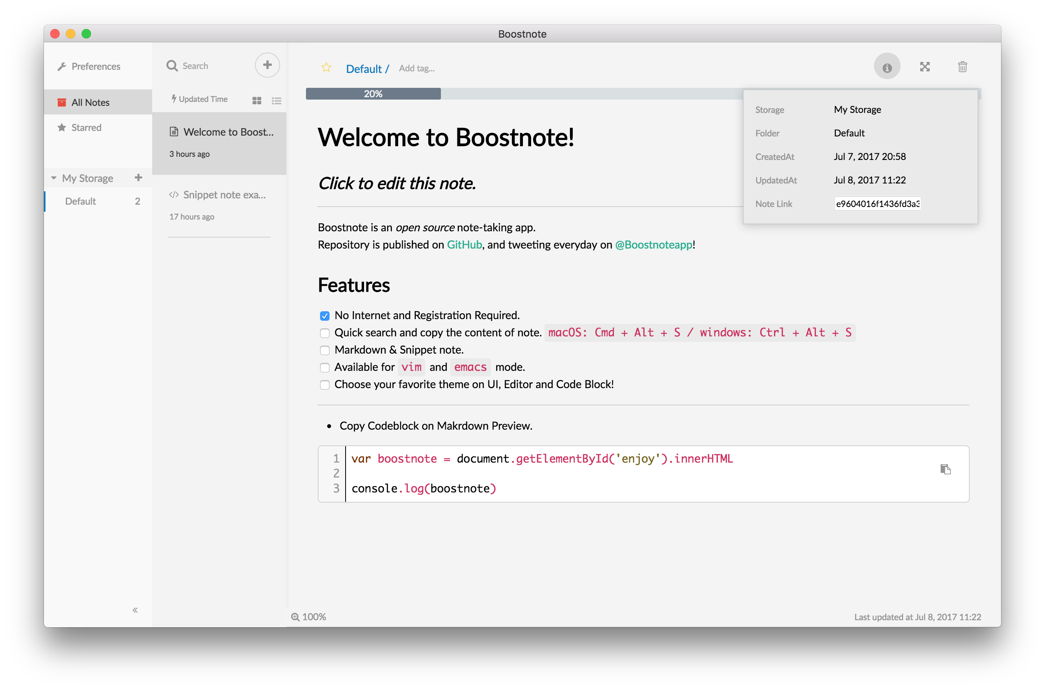Add a folder to My Storage
The image size is (1045, 690).
point(138,178)
